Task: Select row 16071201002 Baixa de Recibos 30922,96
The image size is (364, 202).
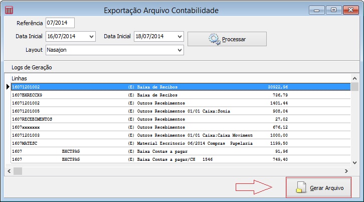Action: point(180,87)
